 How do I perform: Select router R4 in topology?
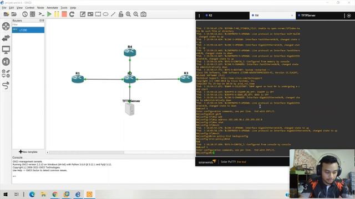[x=130, y=53]
